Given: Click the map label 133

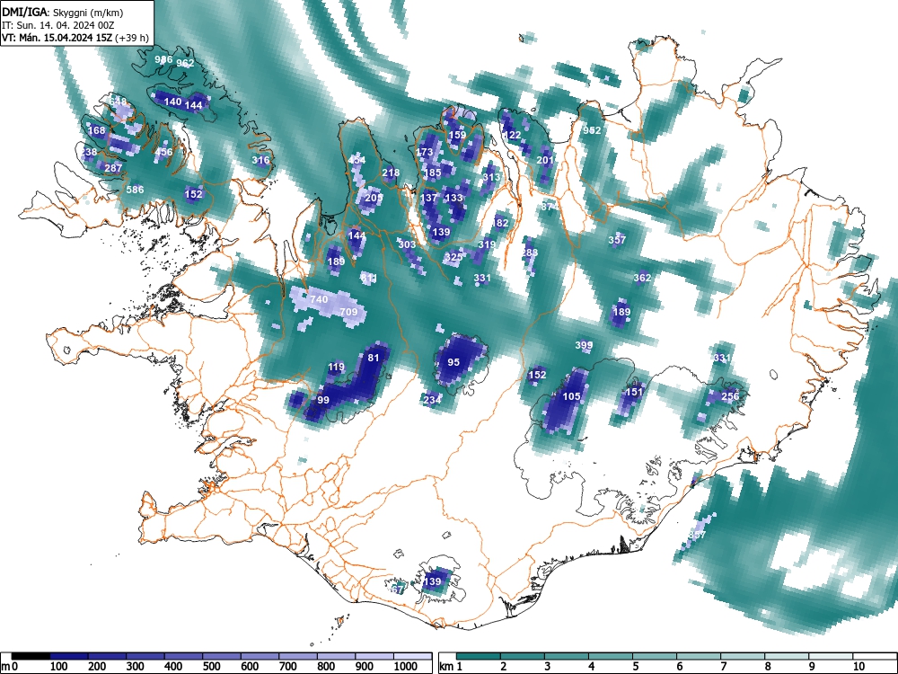Looking at the screenshot, I should [453, 198].
